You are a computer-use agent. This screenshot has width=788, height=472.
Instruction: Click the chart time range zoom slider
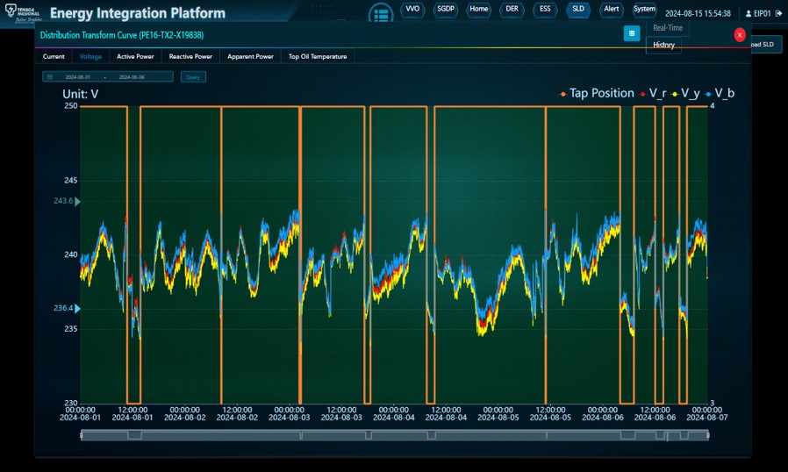(x=394, y=435)
